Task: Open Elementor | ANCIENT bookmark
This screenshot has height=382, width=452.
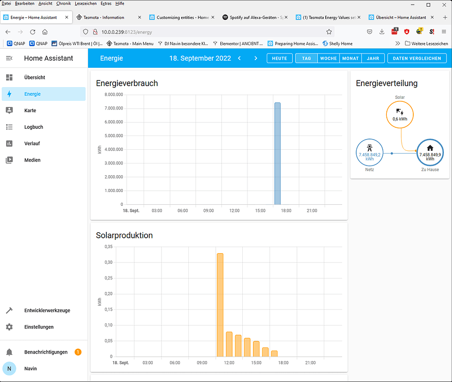Action: pyautogui.click(x=238, y=44)
